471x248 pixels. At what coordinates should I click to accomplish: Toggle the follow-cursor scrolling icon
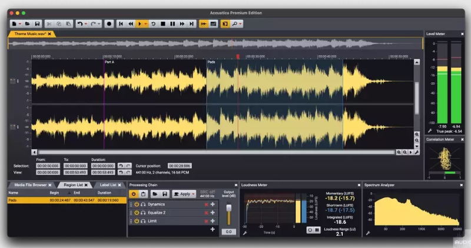point(204,24)
